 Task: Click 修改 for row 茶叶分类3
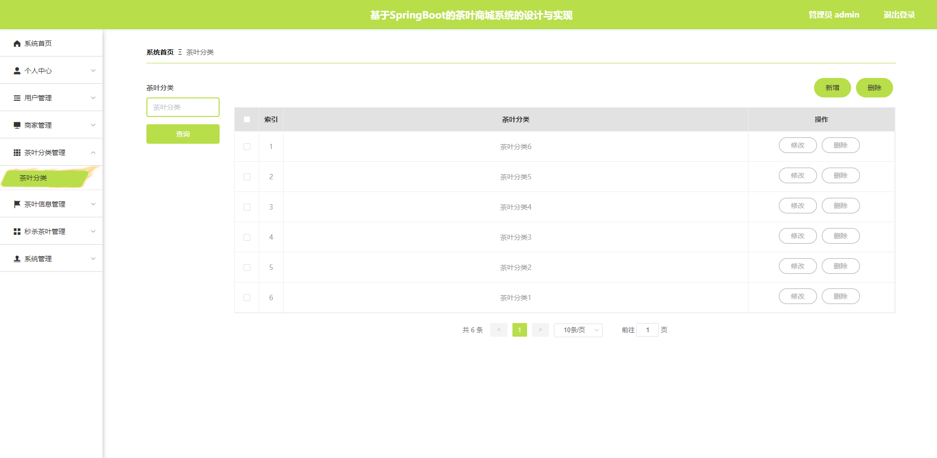click(798, 236)
